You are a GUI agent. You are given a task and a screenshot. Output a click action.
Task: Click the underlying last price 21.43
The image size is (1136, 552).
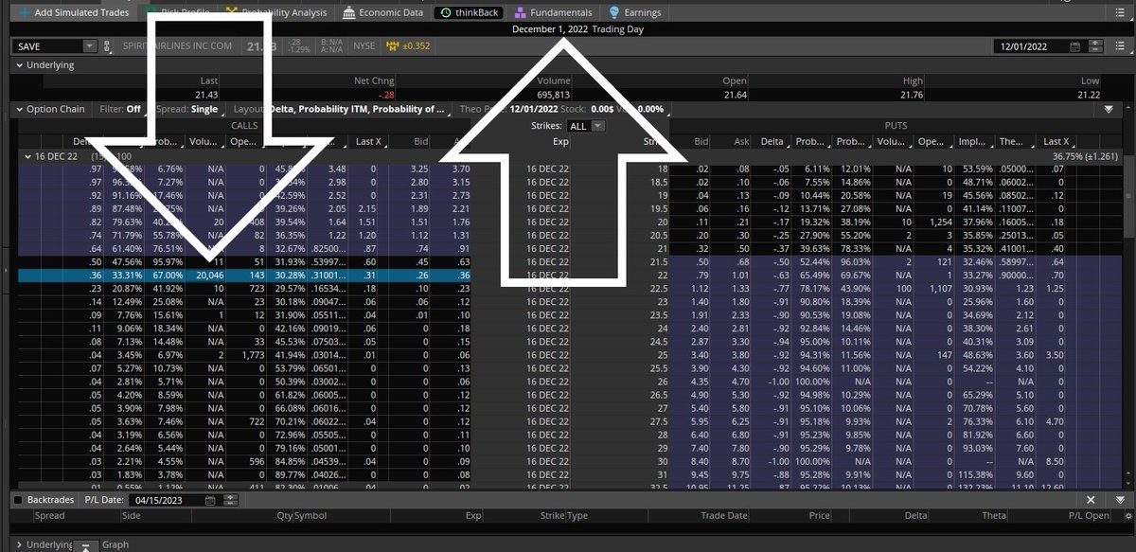coord(205,95)
